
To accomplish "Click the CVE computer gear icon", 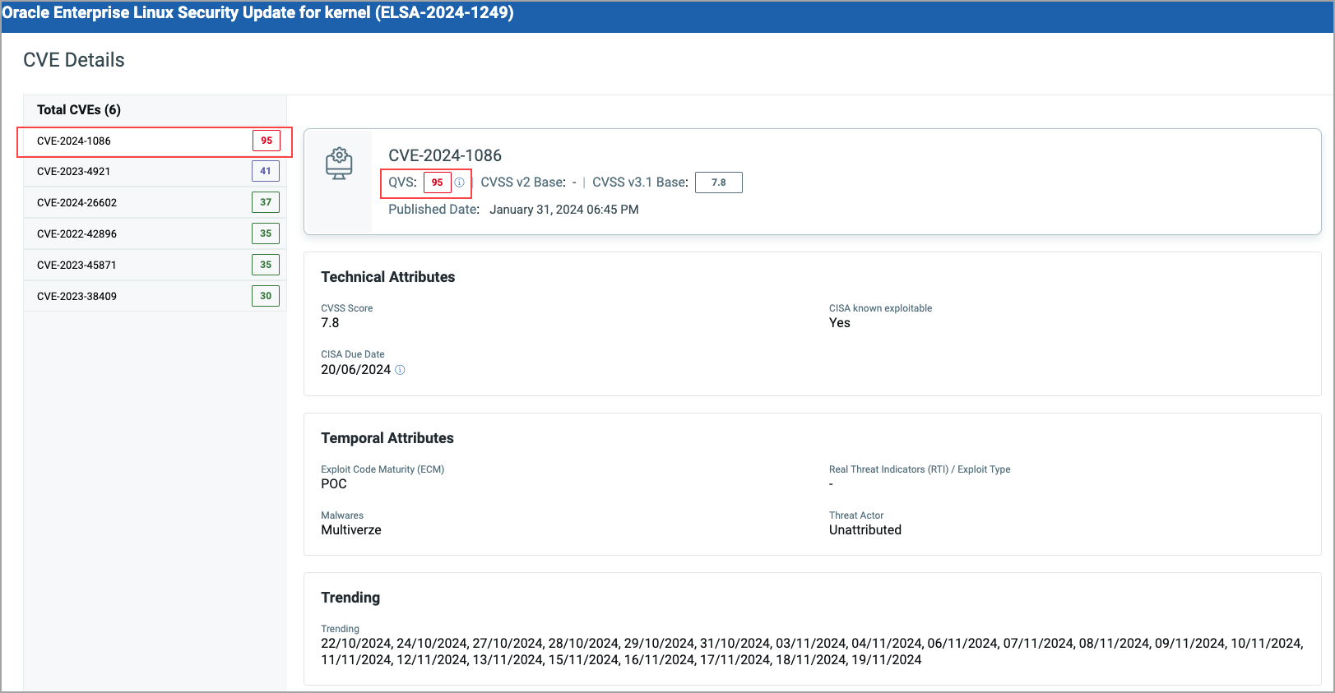I will (339, 164).
